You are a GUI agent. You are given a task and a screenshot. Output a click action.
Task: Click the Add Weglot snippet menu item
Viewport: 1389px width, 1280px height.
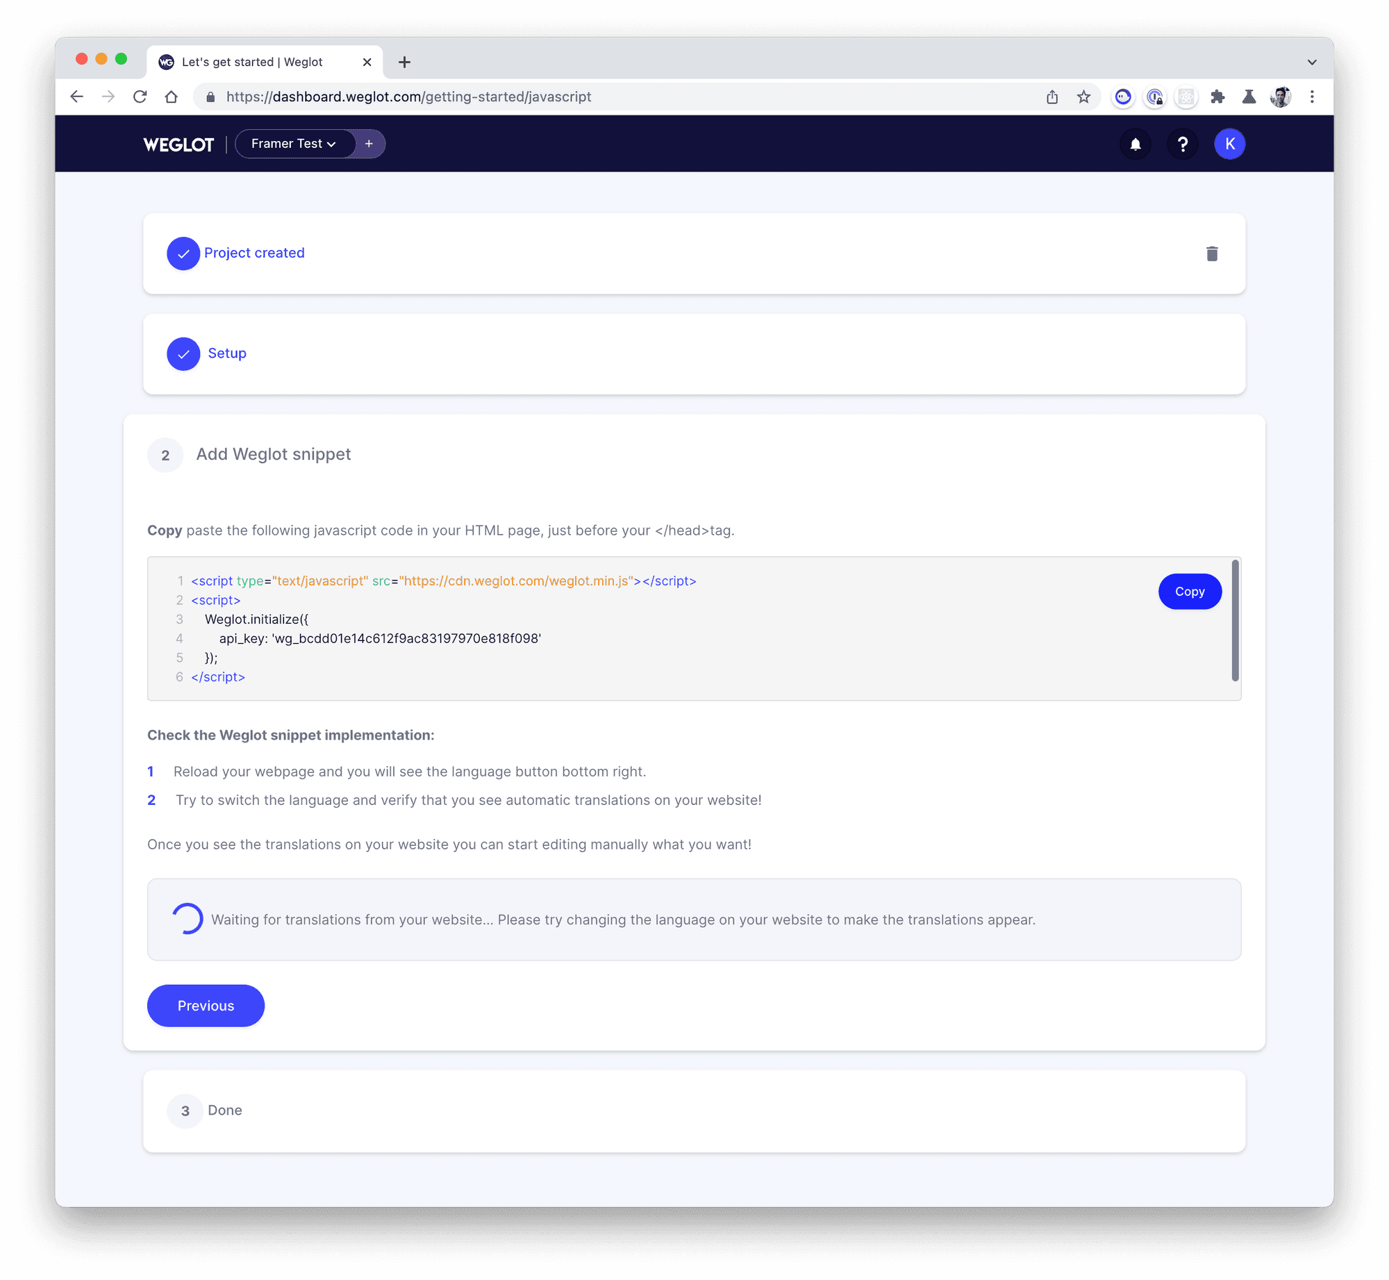coord(272,454)
